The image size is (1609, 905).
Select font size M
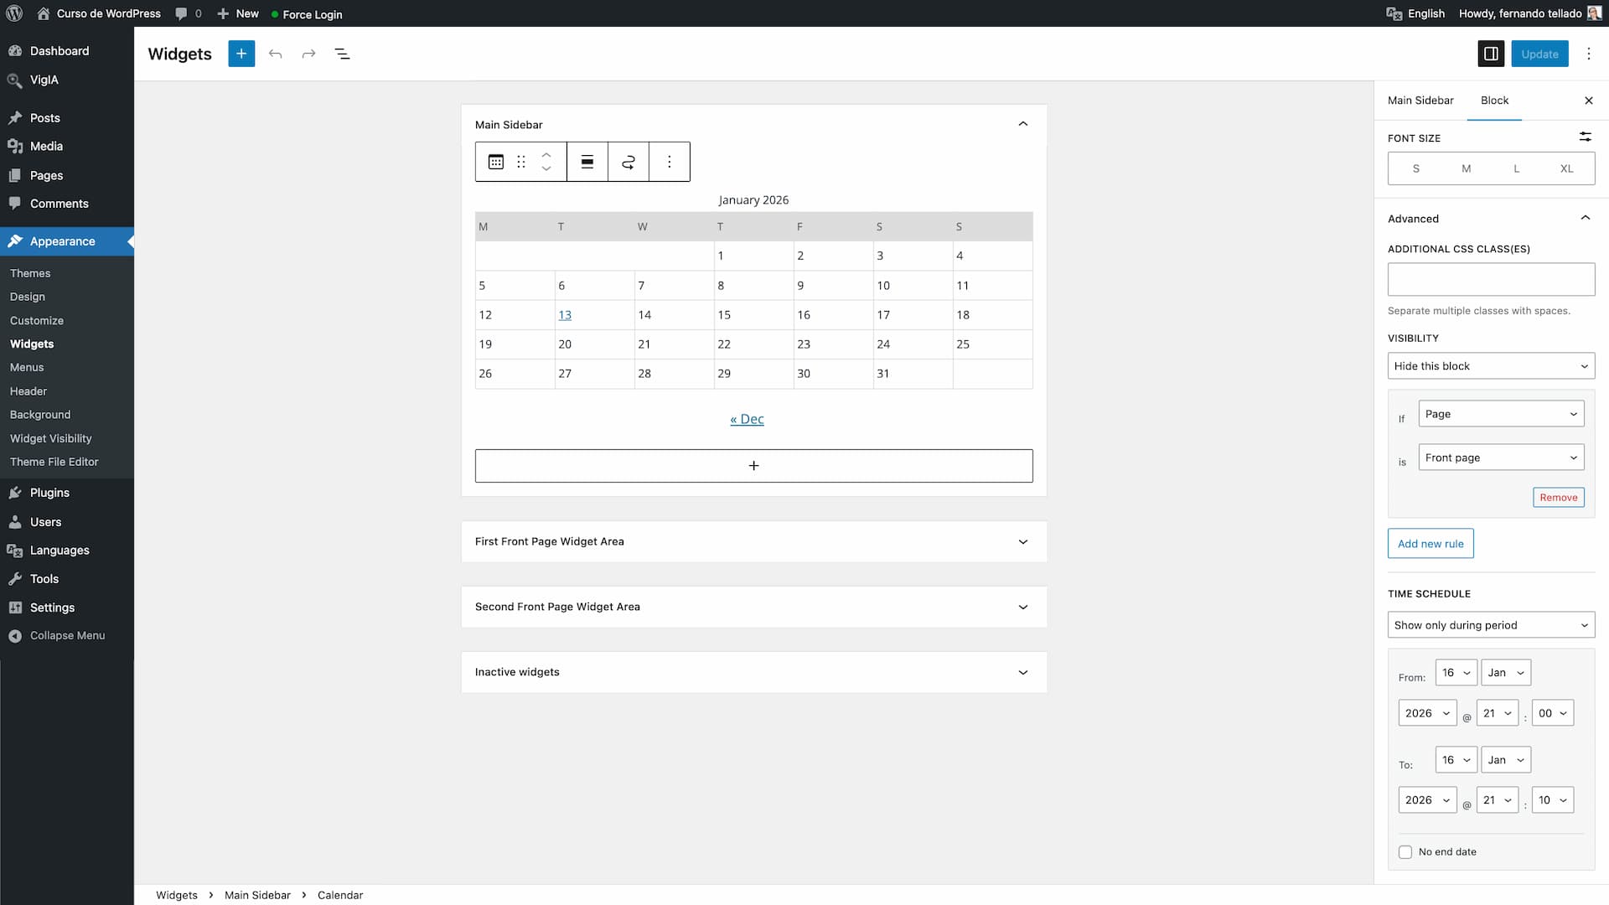tap(1466, 168)
